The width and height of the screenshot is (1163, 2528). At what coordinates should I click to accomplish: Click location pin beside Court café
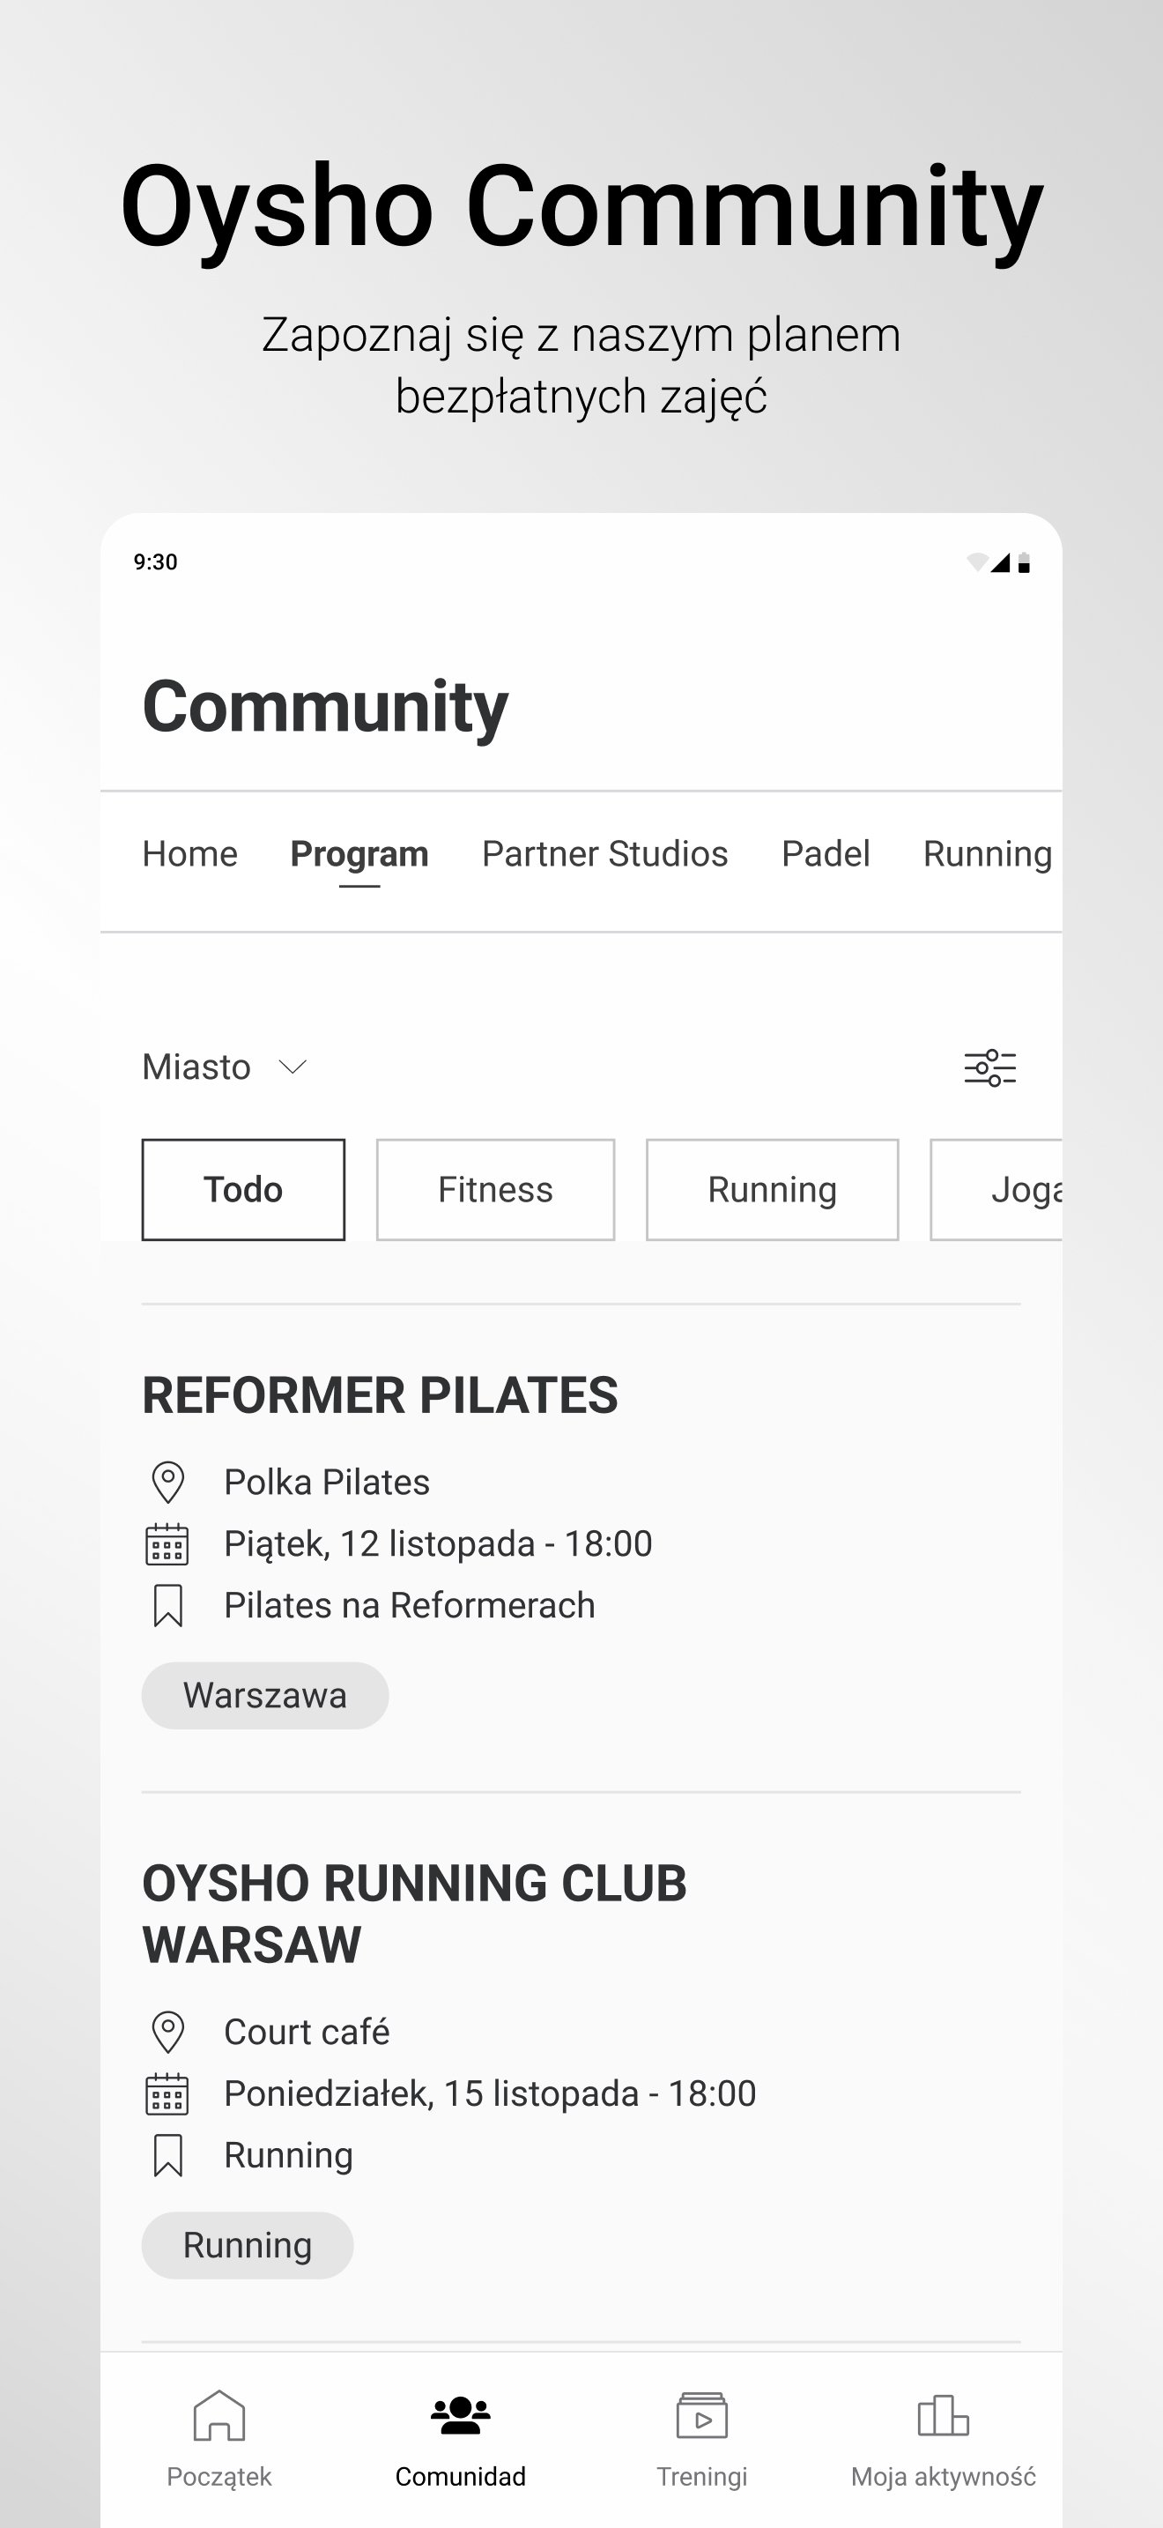[x=167, y=2032]
